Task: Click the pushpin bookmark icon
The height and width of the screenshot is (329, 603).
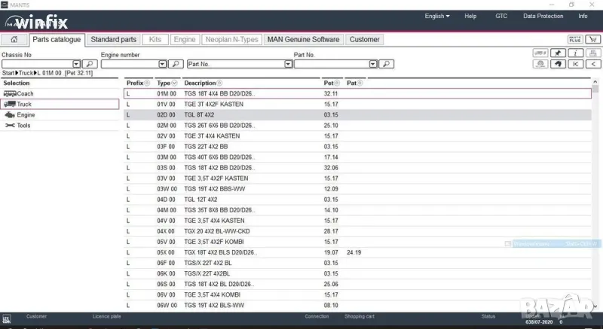Action: tap(558, 53)
